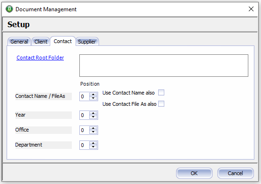Decrease the Year position spinner
Image resolution: width=261 pixels, height=184 pixels.
point(93,117)
